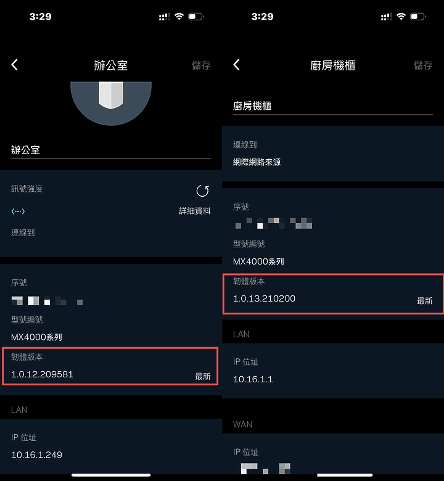Save changes with 儲存 on 廚房機櫃 screen

423,65
